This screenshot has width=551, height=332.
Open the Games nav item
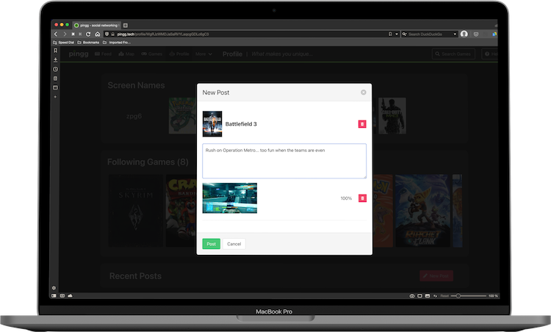[152, 54]
